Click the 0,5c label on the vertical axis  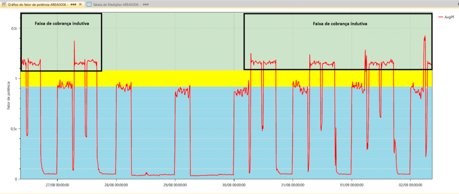click(x=14, y=129)
